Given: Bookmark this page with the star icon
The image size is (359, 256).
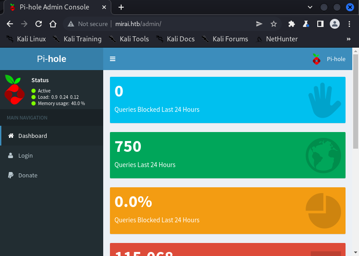Looking at the screenshot, I should 274,24.
